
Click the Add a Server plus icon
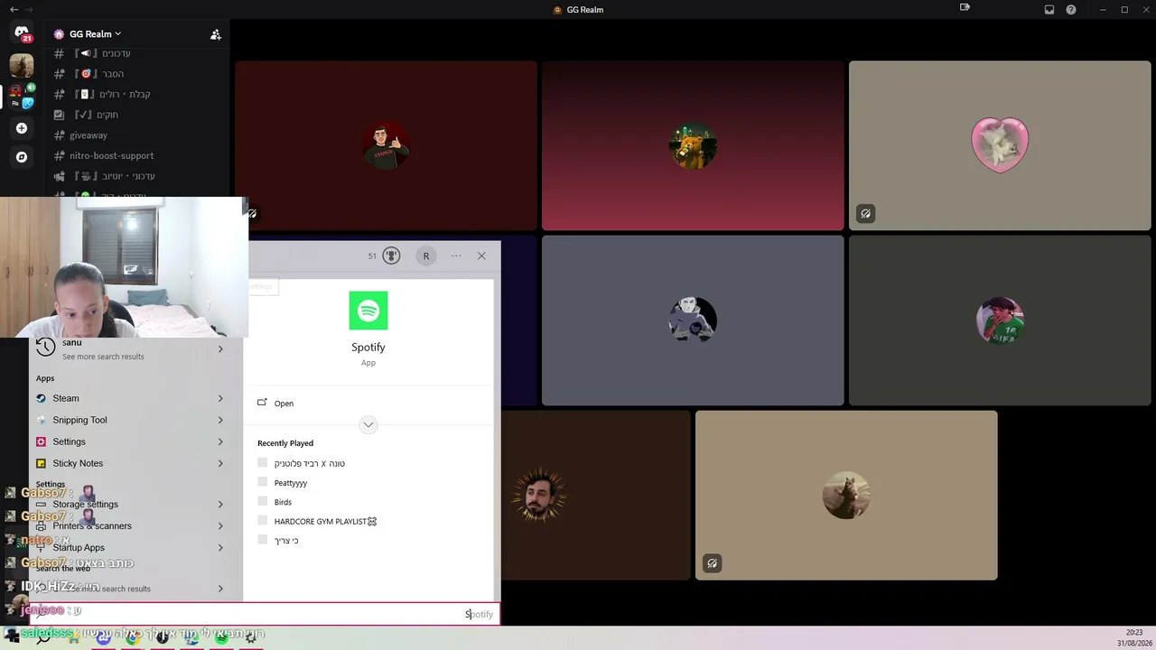(x=22, y=128)
